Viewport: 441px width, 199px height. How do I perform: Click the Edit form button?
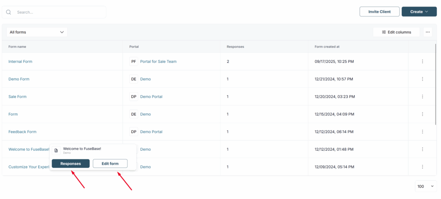tap(110, 164)
